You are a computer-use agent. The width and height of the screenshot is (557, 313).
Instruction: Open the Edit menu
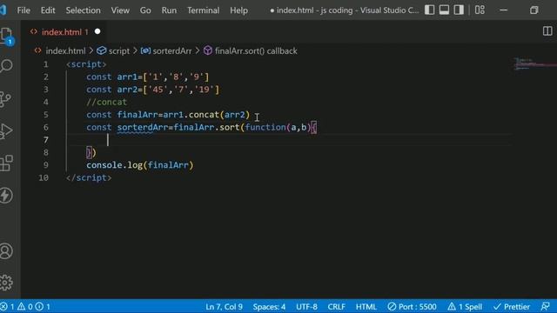pos(48,10)
